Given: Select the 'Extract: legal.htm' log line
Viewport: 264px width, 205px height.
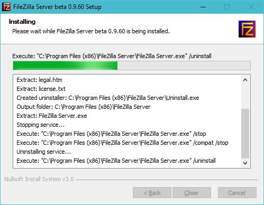Looking at the screenshot, I should pos(39,80).
